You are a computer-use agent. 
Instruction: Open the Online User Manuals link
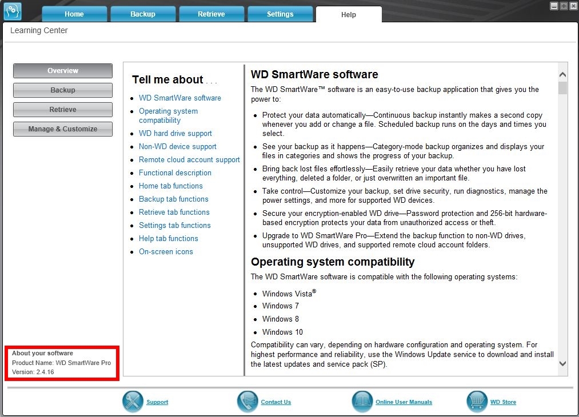click(x=404, y=402)
